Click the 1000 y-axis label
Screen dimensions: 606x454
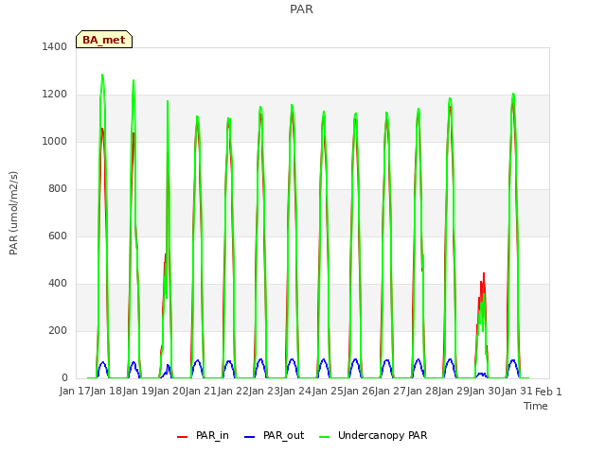55,141
